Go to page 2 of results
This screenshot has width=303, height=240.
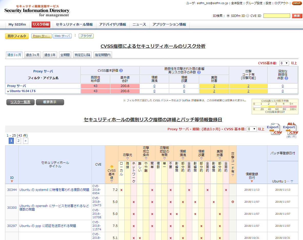point(18,141)
